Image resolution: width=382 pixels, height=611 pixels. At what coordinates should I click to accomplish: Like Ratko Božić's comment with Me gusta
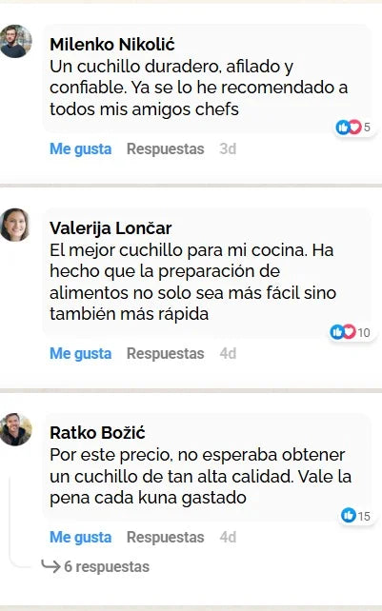click(80, 537)
